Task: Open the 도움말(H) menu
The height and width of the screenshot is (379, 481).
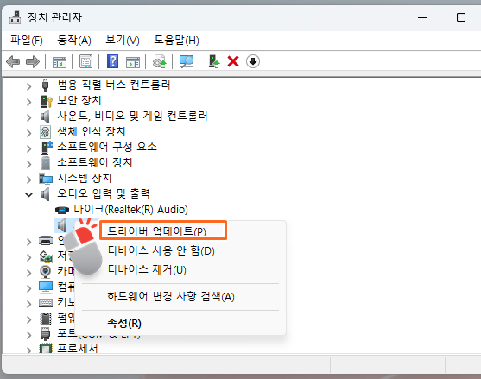Action: (x=176, y=41)
